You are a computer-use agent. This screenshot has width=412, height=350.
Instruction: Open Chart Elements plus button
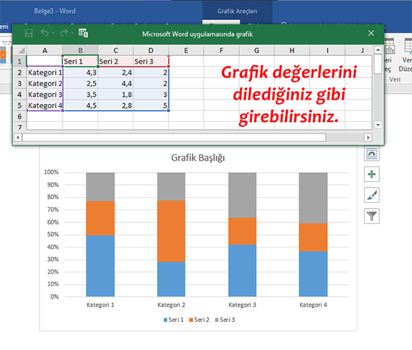tap(372, 174)
